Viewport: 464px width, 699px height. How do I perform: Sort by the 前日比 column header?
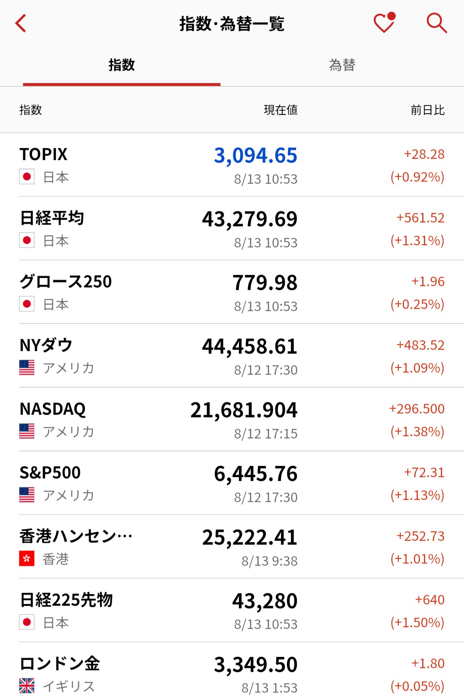coord(427,110)
